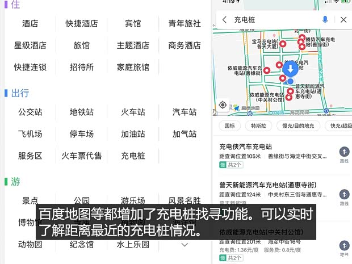Choose 水上乐园 category
Image resolution: width=352 pixels, height=264 pixels.
pyautogui.click(x=133, y=245)
